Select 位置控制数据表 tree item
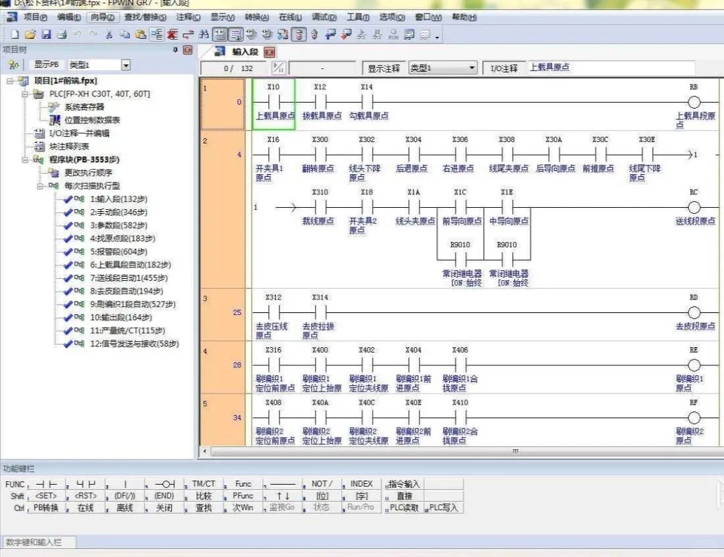The image size is (724, 557). 92,120
